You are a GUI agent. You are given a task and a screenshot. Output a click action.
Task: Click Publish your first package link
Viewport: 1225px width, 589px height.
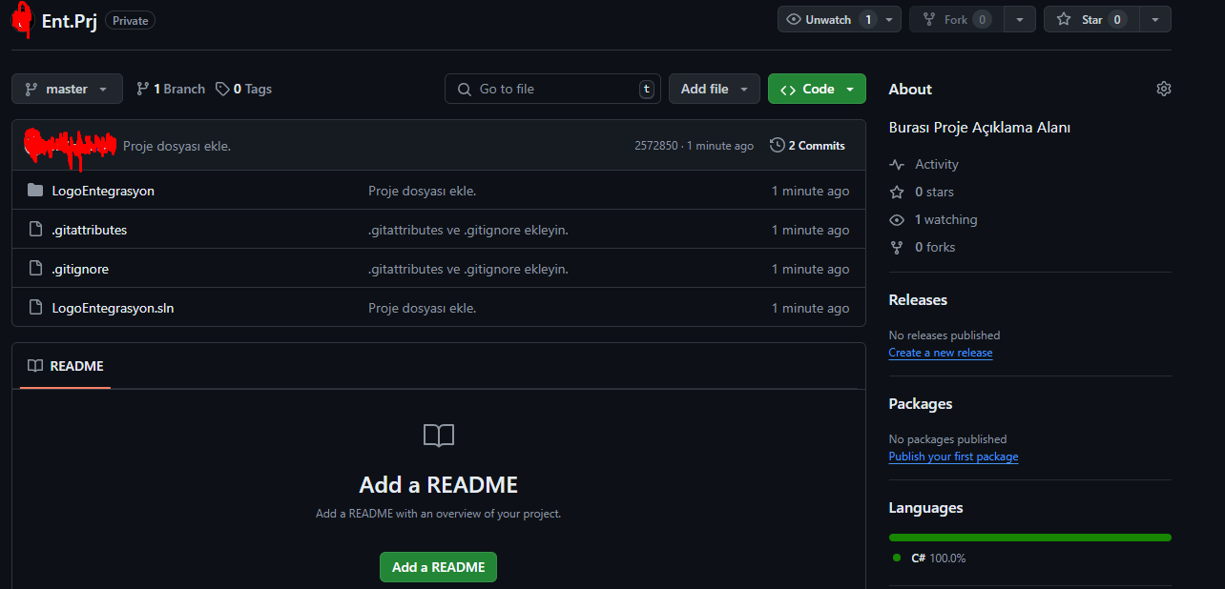(953, 457)
